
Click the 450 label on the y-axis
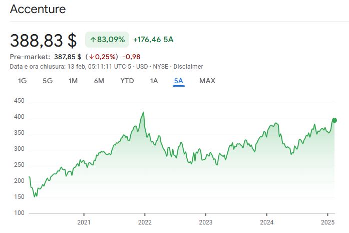[x=20, y=101]
